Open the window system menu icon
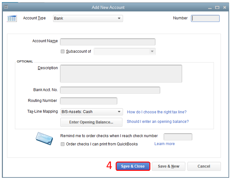The image size is (232, 180). pos(6,7)
